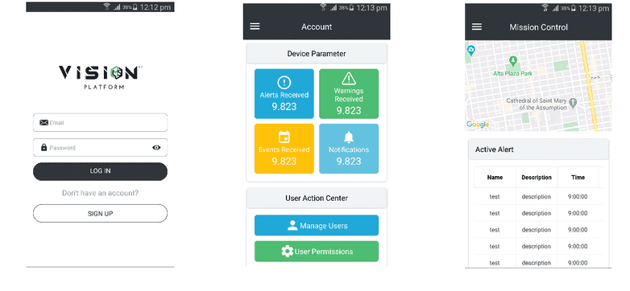Click the Cathedral of Saint Mary marker

tap(574, 102)
